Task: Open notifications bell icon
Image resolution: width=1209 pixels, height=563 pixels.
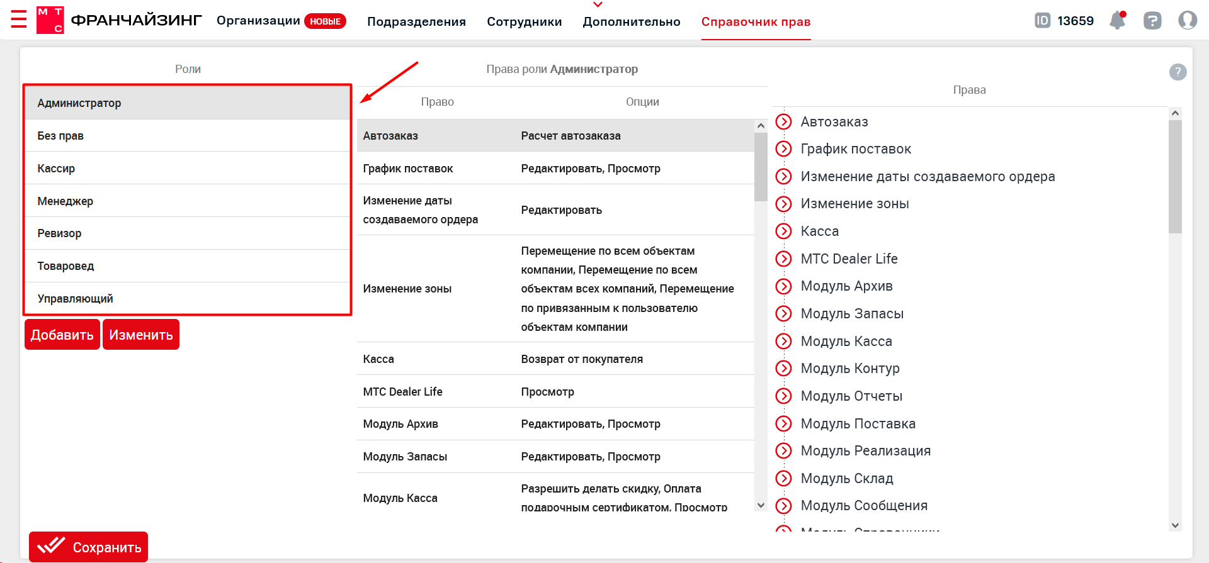Action: coord(1118,20)
